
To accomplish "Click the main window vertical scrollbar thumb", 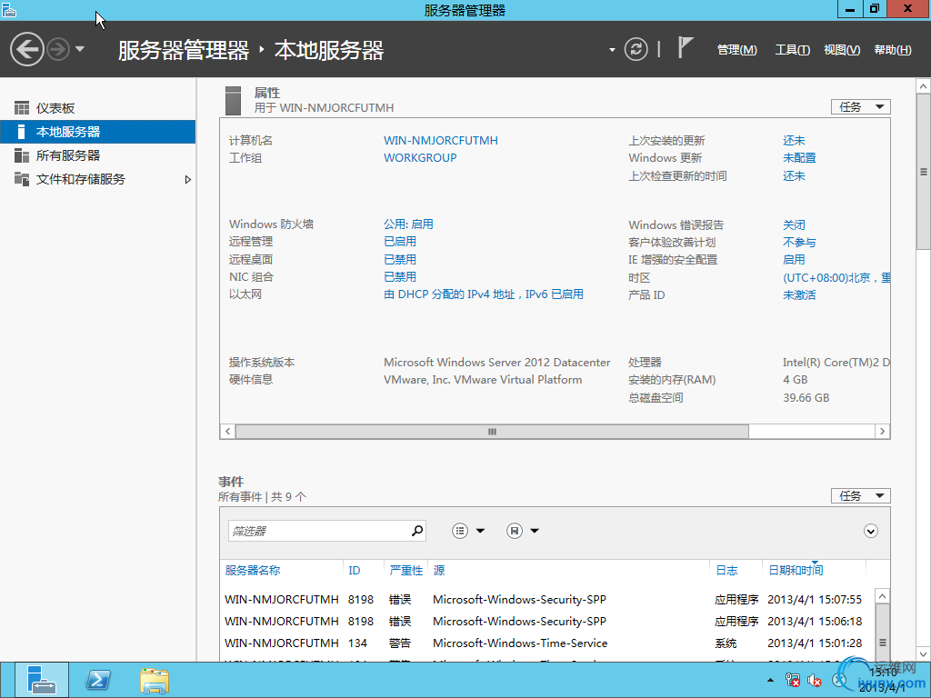I will [924, 172].
